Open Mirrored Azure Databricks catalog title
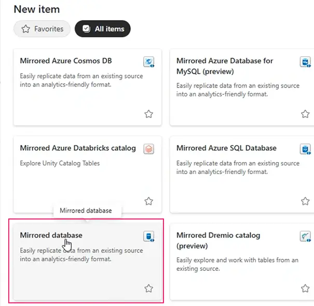The image size is (314, 306). tap(78, 148)
